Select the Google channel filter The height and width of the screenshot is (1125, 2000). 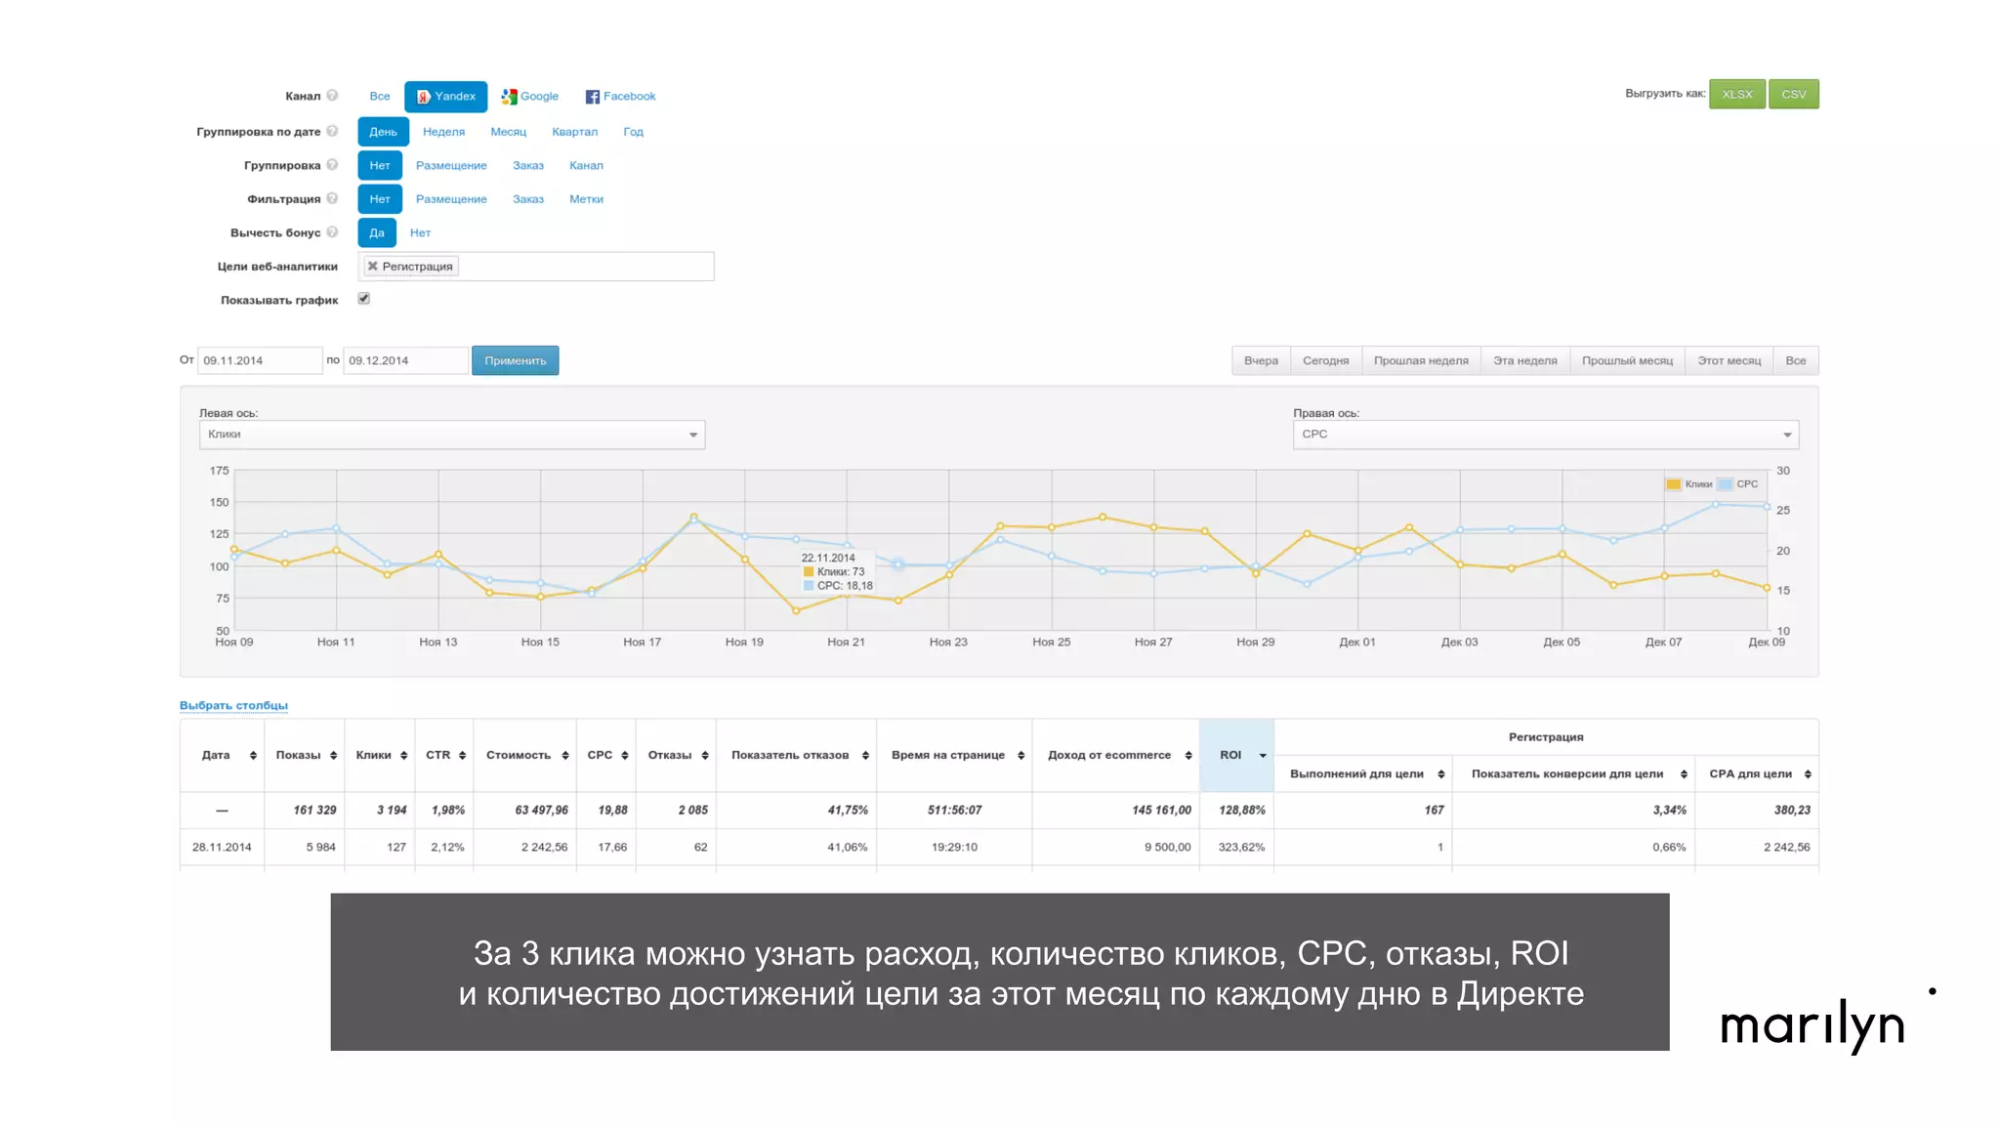click(x=530, y=96)
